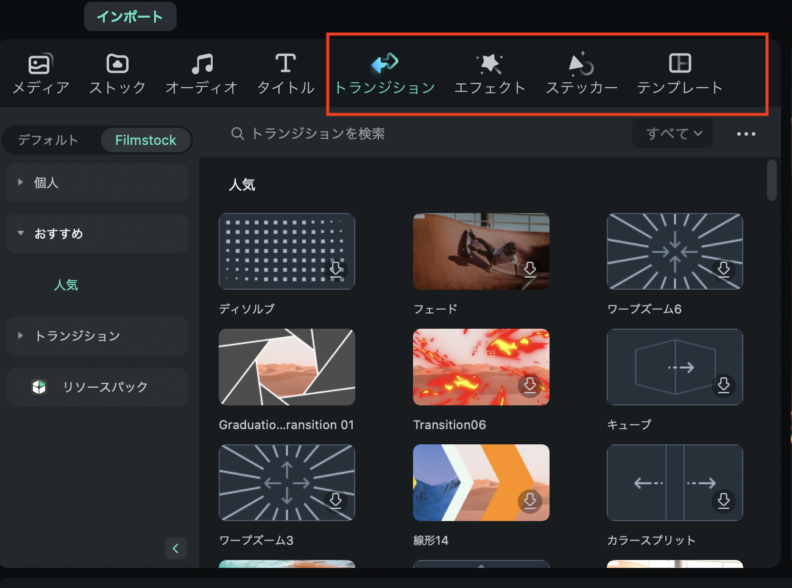Download the ワープズーム3 transition
This screenshot has height=588, width=792.
click(336, 500)
